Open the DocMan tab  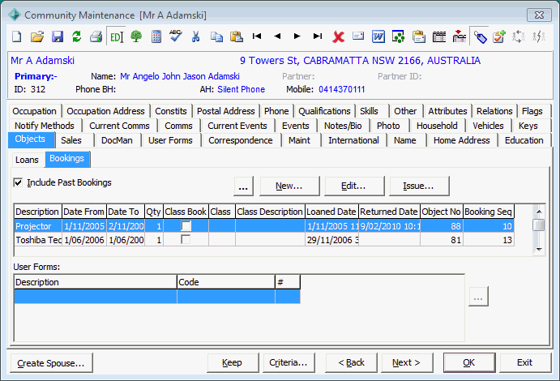117,140
